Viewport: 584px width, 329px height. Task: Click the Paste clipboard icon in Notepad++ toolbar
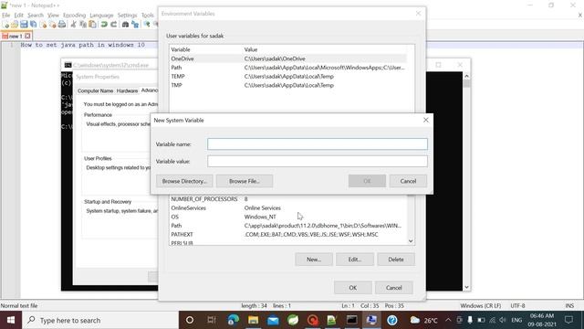coord(92,25)
